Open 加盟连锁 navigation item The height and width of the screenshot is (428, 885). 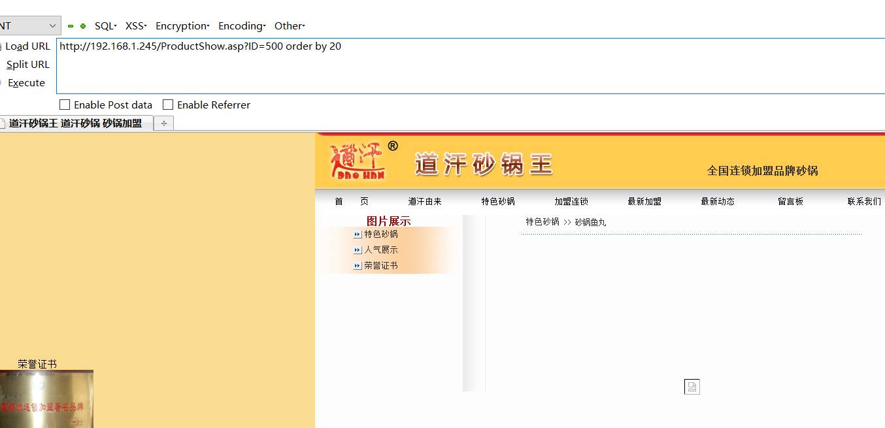[x=571, y=201]
